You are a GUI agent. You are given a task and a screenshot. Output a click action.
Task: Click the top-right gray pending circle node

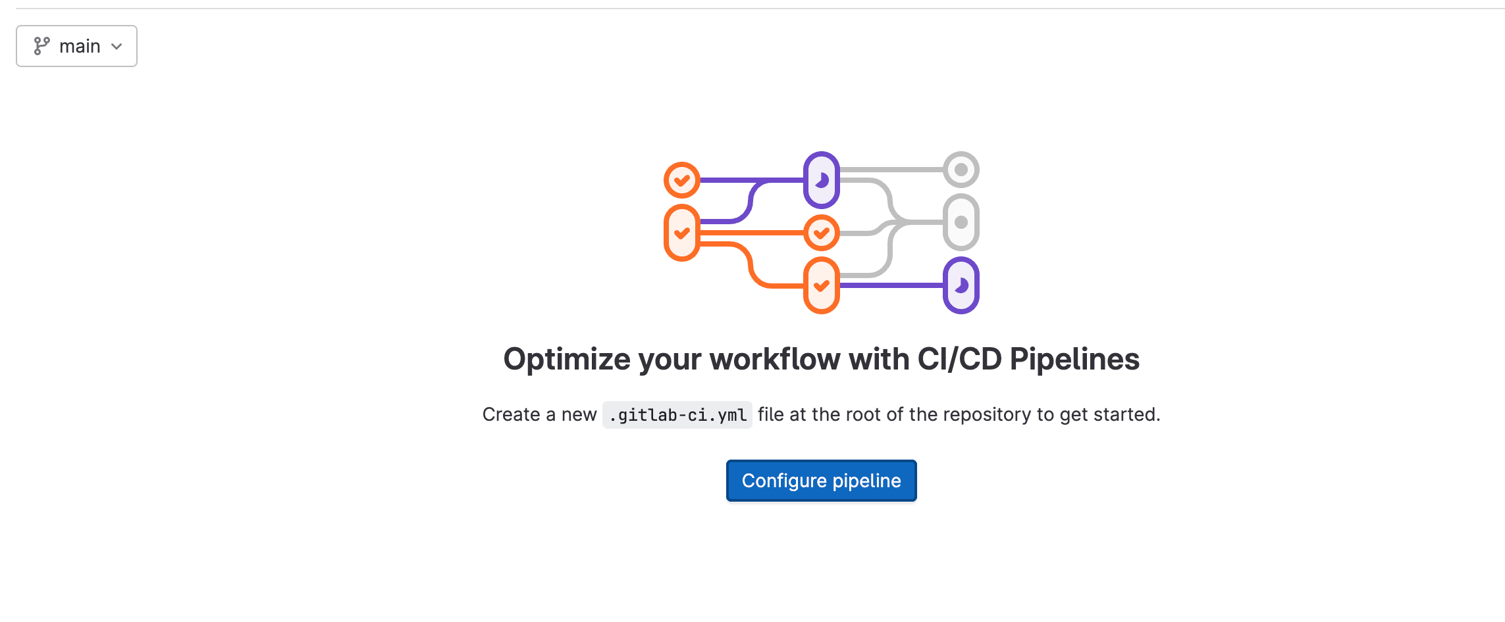point(961,170)
